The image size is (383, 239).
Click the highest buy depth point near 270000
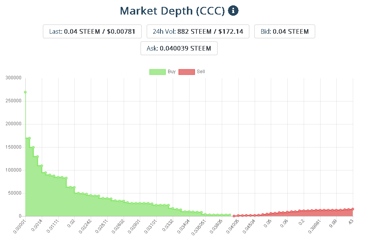pyautogui.click(x=25, y=92)
